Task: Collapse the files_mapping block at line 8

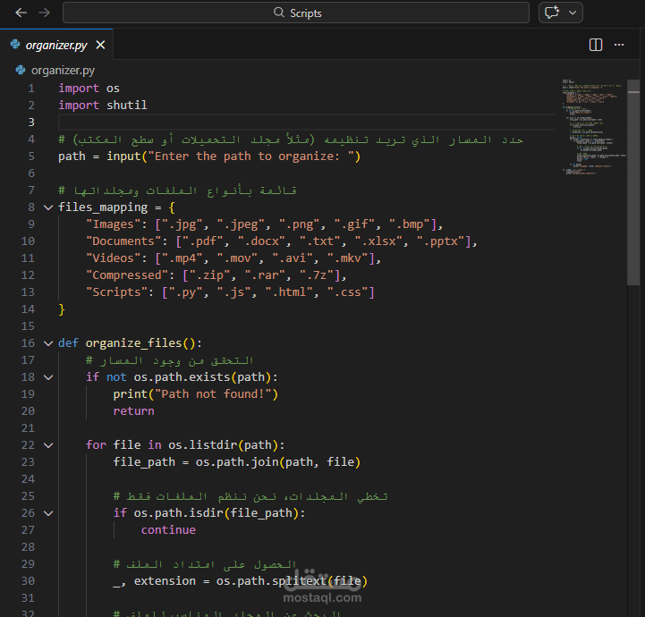Action: point(47,207)
